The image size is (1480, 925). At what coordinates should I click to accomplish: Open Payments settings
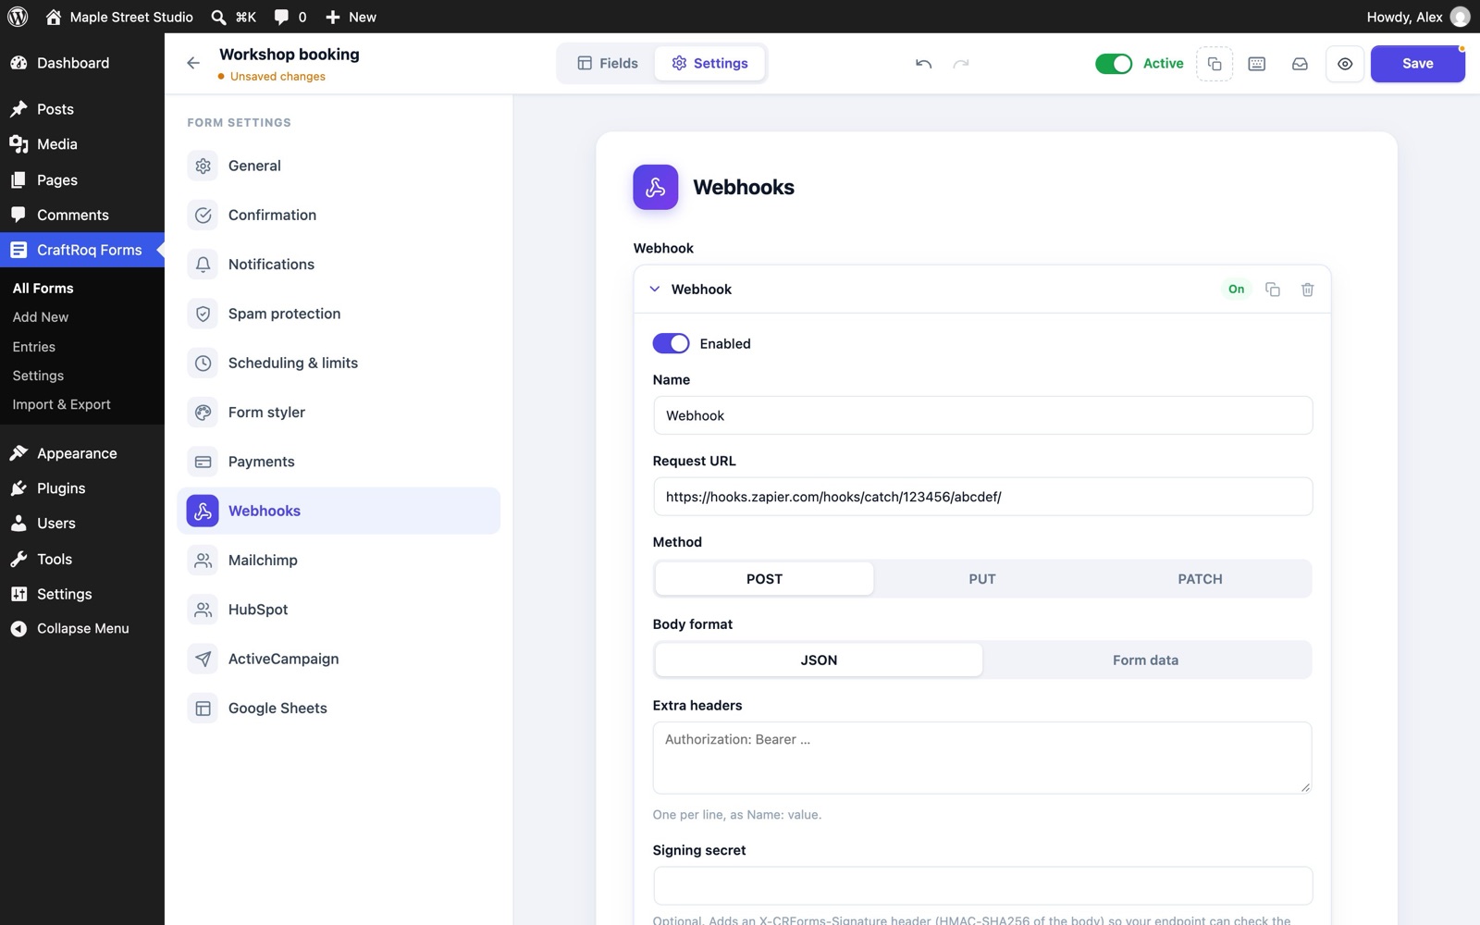(339, 462)
